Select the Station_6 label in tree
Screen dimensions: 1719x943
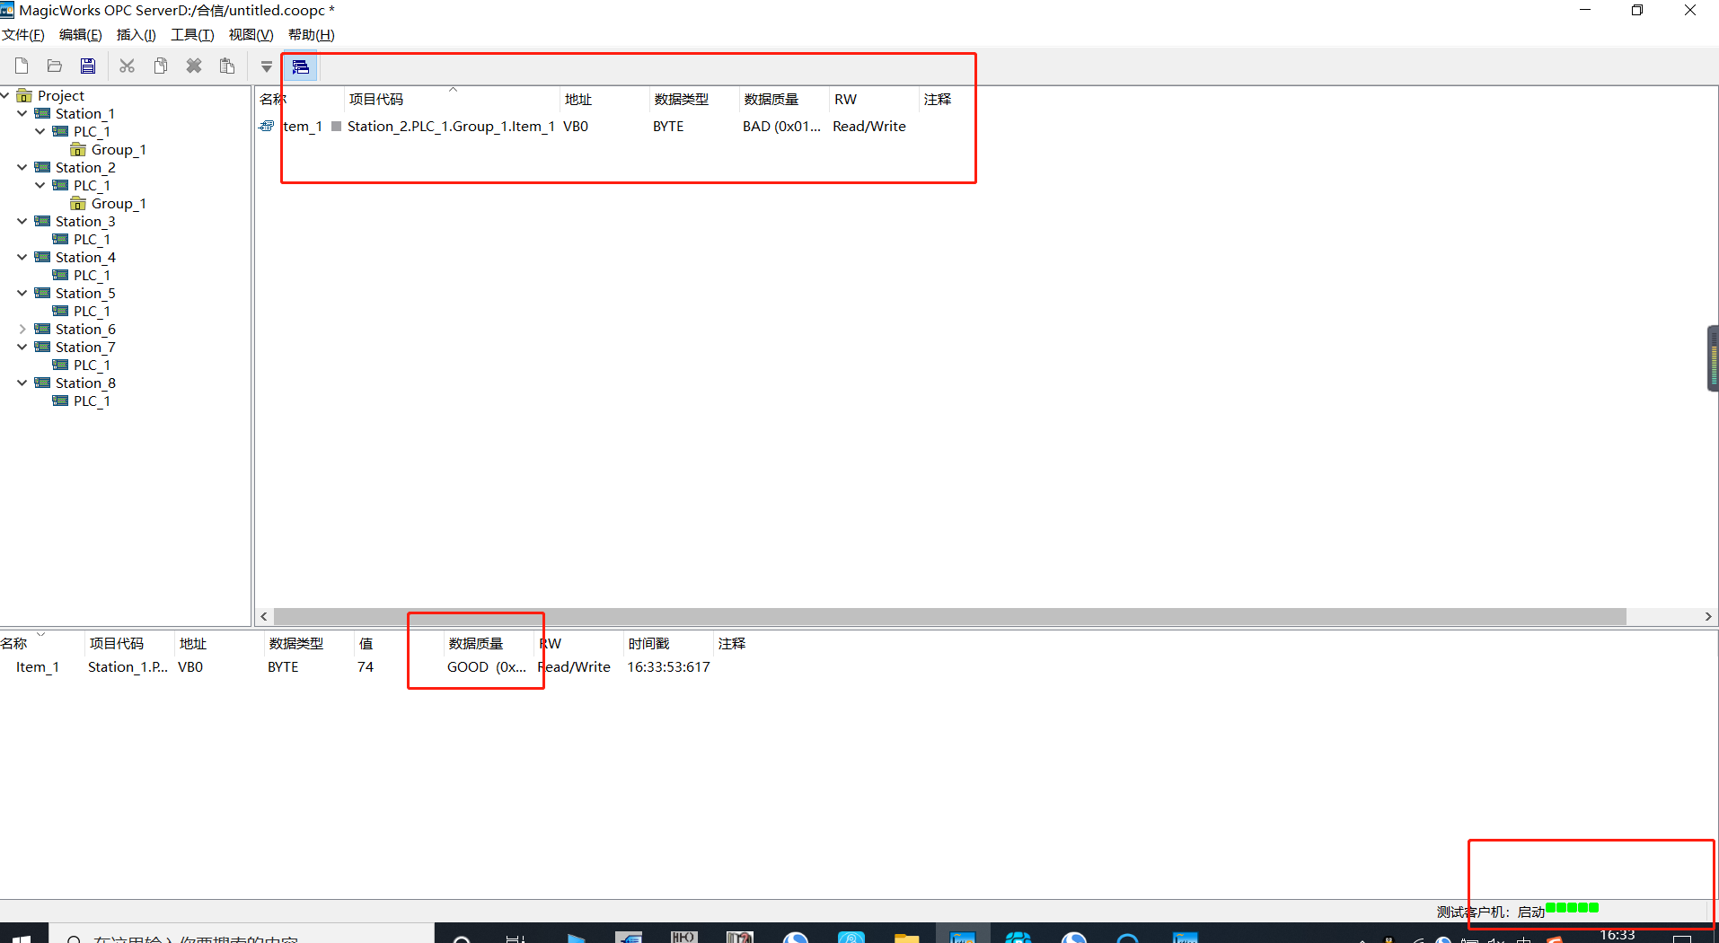pos(85,329)
